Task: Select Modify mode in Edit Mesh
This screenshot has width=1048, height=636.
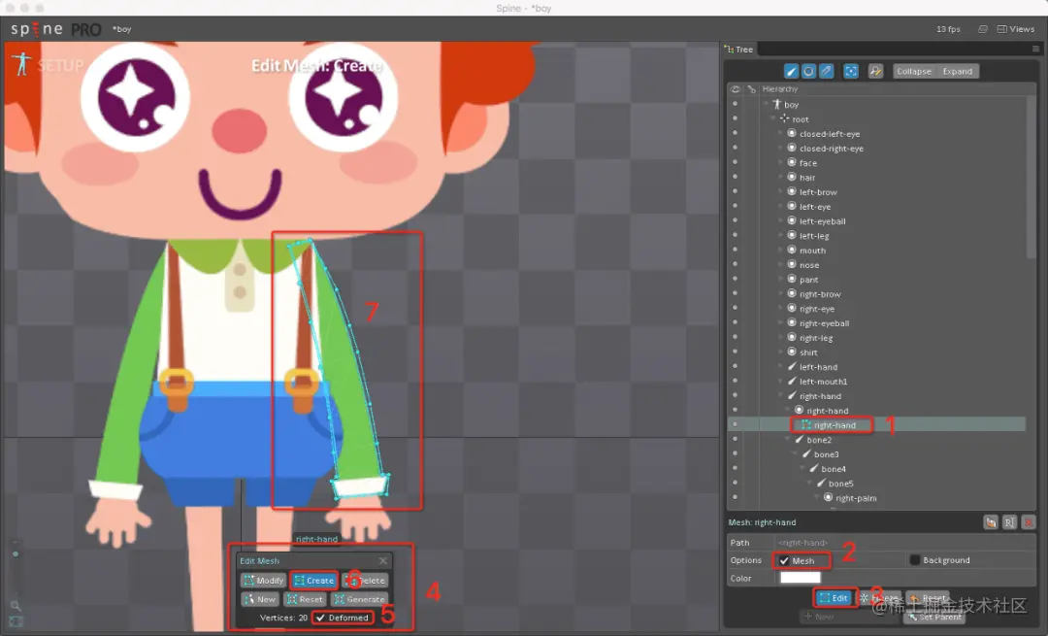Action: [x=263, y=581]
